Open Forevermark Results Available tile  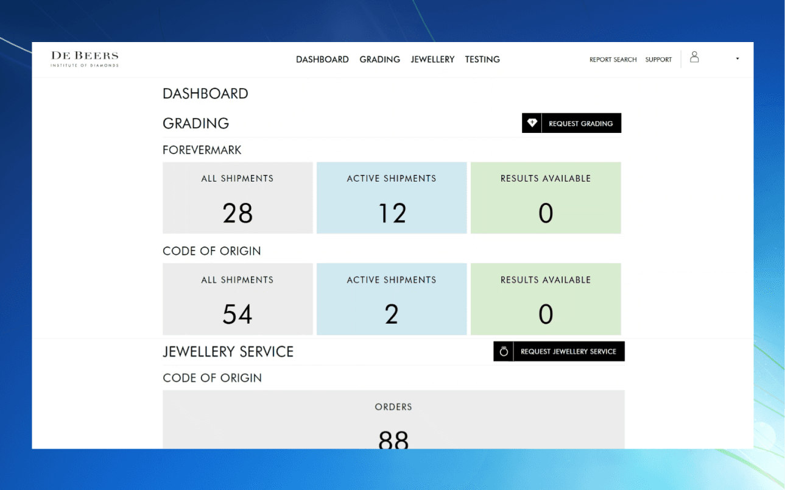click(x=546, y=197)
